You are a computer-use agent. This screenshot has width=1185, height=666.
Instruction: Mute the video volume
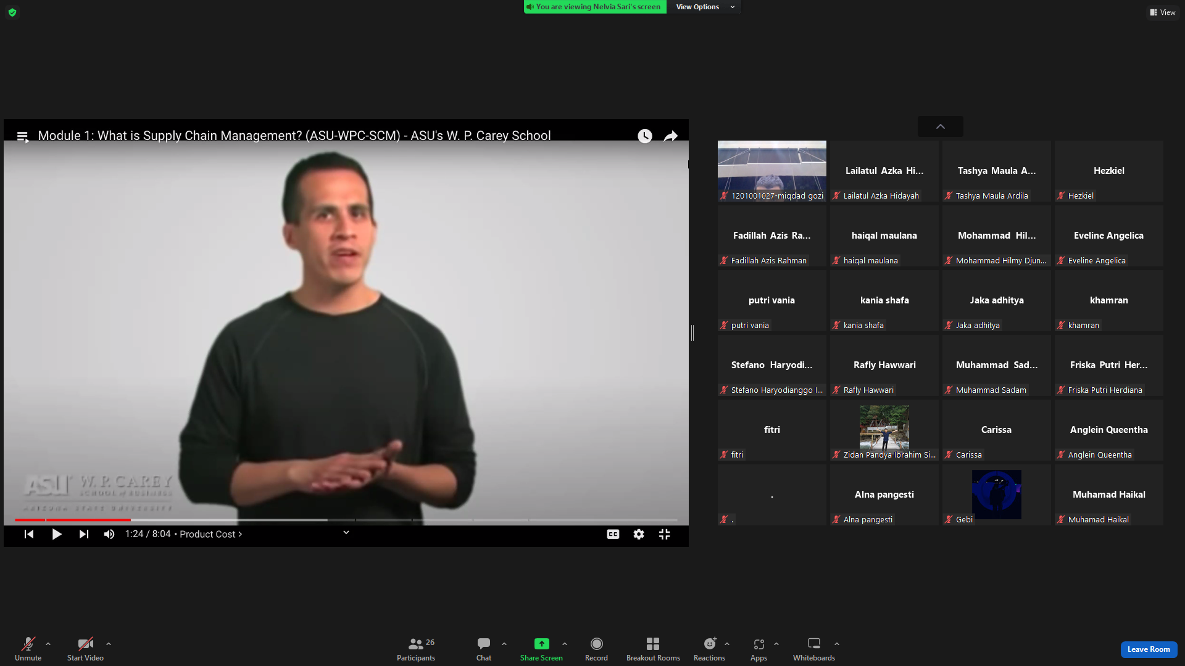[x=109, y=534]
